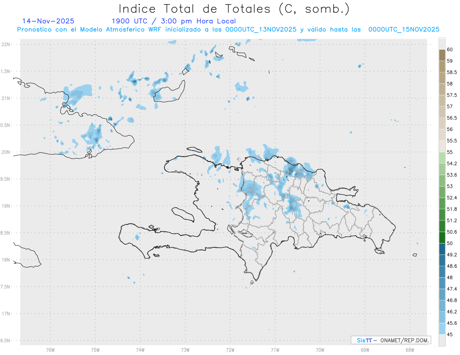Image resolution: width=460 pixels, height=355 pixels.
Task: Click the "74W" longitude label
Action: click(140, 350)
